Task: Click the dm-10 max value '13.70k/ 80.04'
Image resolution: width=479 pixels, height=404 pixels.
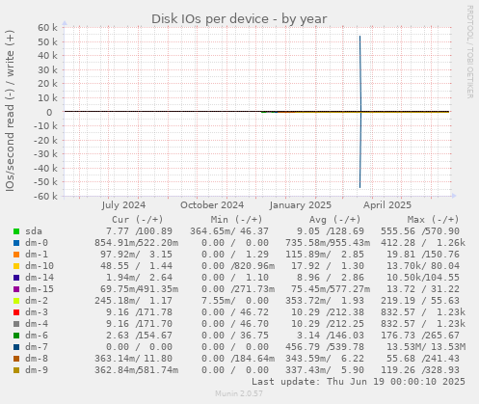Action: 423,266
